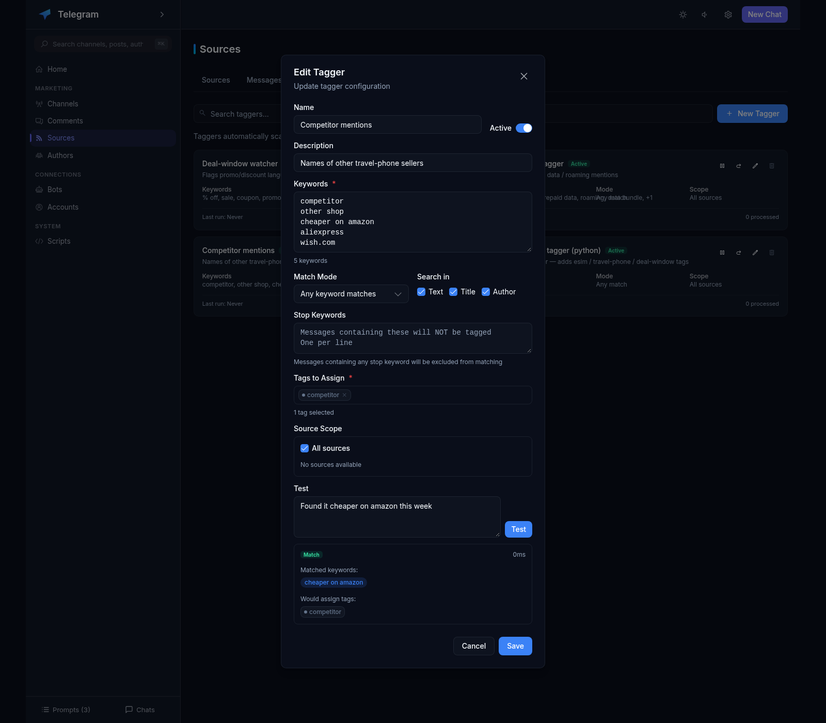The height and width of the screenshot is (723, 826).
Task: Open Bots in the sidebar
Action: 103,190
